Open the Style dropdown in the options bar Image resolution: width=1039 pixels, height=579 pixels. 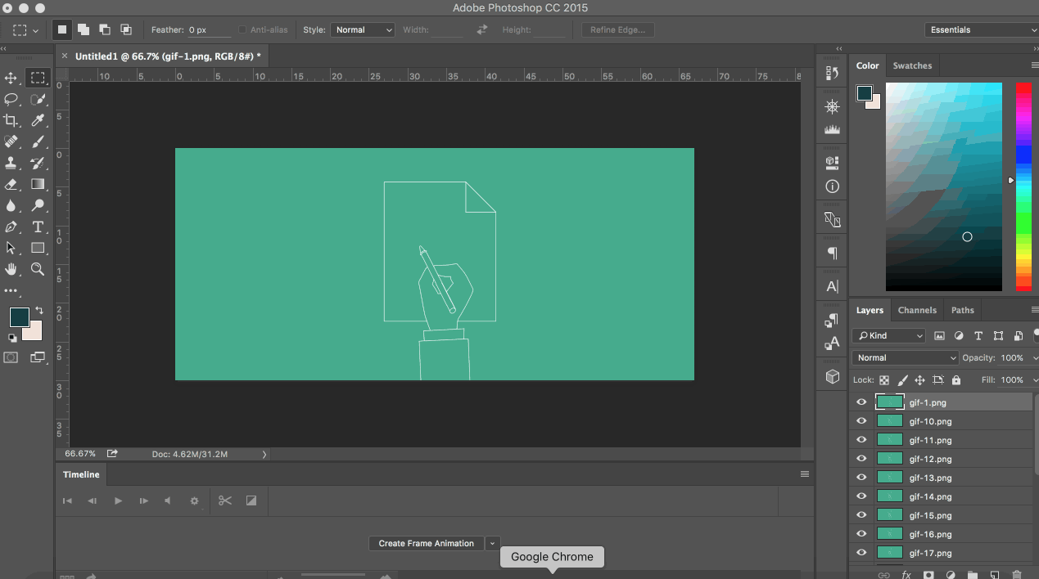363,29
